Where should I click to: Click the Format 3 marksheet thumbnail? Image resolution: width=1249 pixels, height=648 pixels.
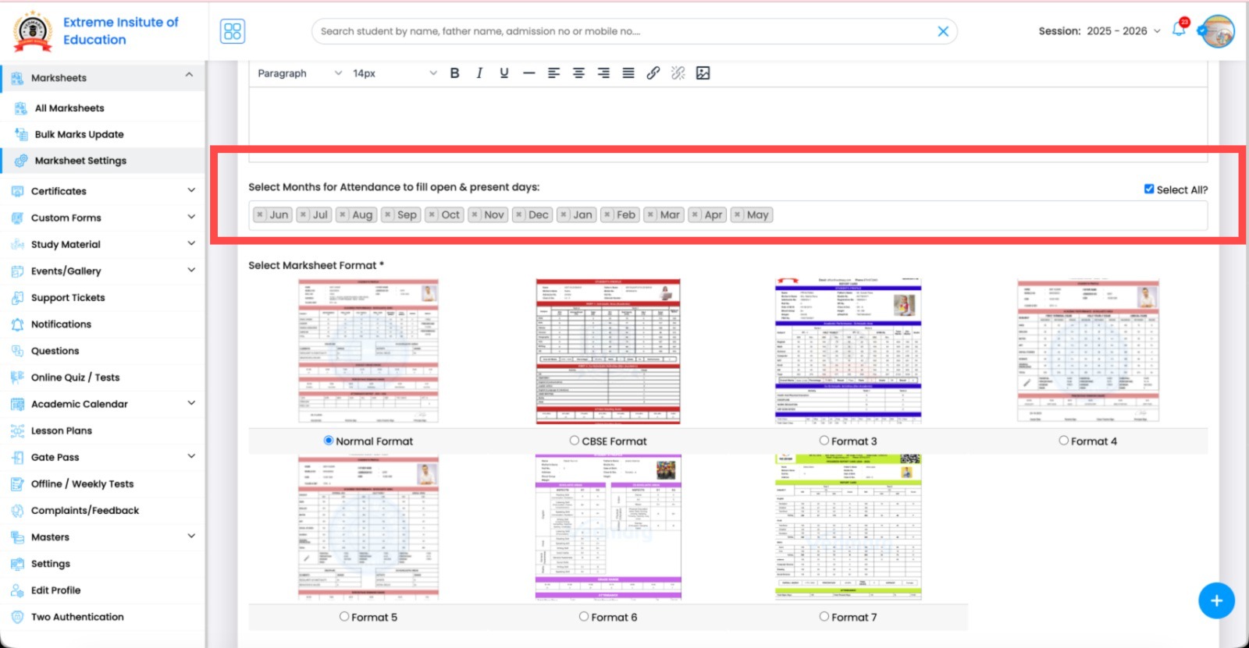848,352
